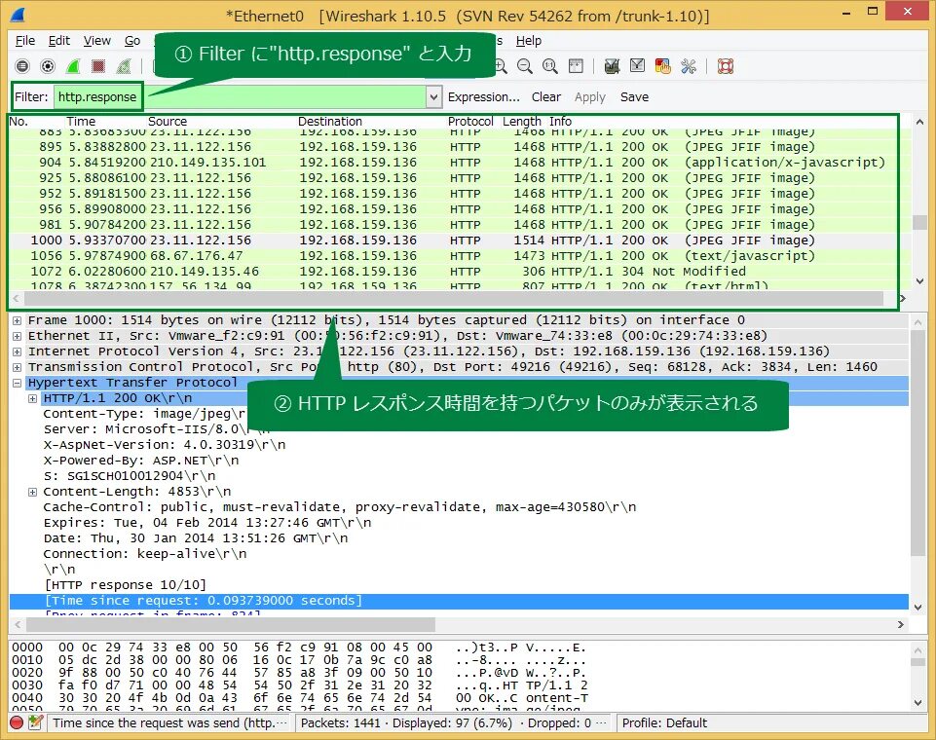Open the File menu
936x740 pixels.
(25, 41)
